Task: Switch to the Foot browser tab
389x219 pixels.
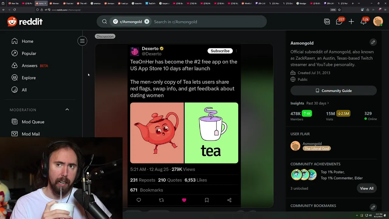Action: pyautogui.click(x=68, y=3)
